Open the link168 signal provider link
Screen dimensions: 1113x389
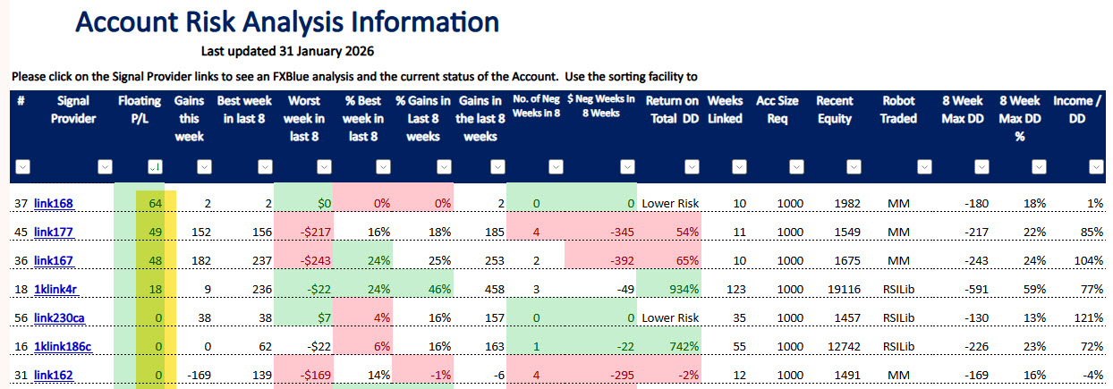pyautogui.click(x=53, y=204)
